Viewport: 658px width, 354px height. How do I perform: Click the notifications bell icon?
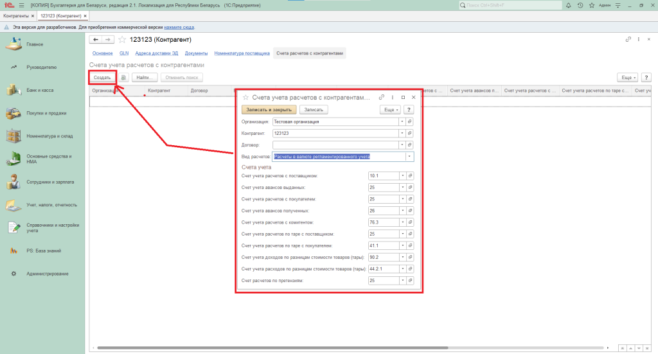(x=569, y=5)
